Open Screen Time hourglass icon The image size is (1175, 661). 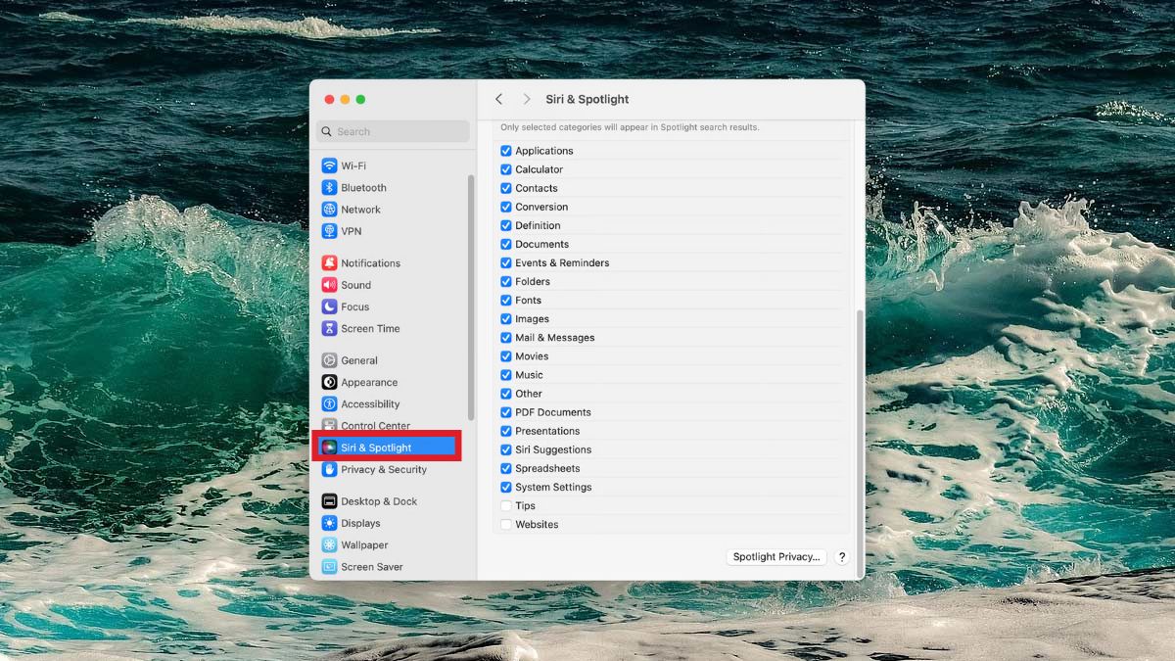click(x=330, y=329)
